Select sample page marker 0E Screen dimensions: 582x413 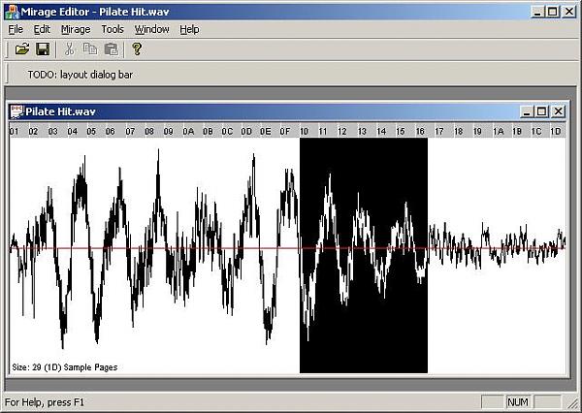pyautogui.click(x=266, y=131)
